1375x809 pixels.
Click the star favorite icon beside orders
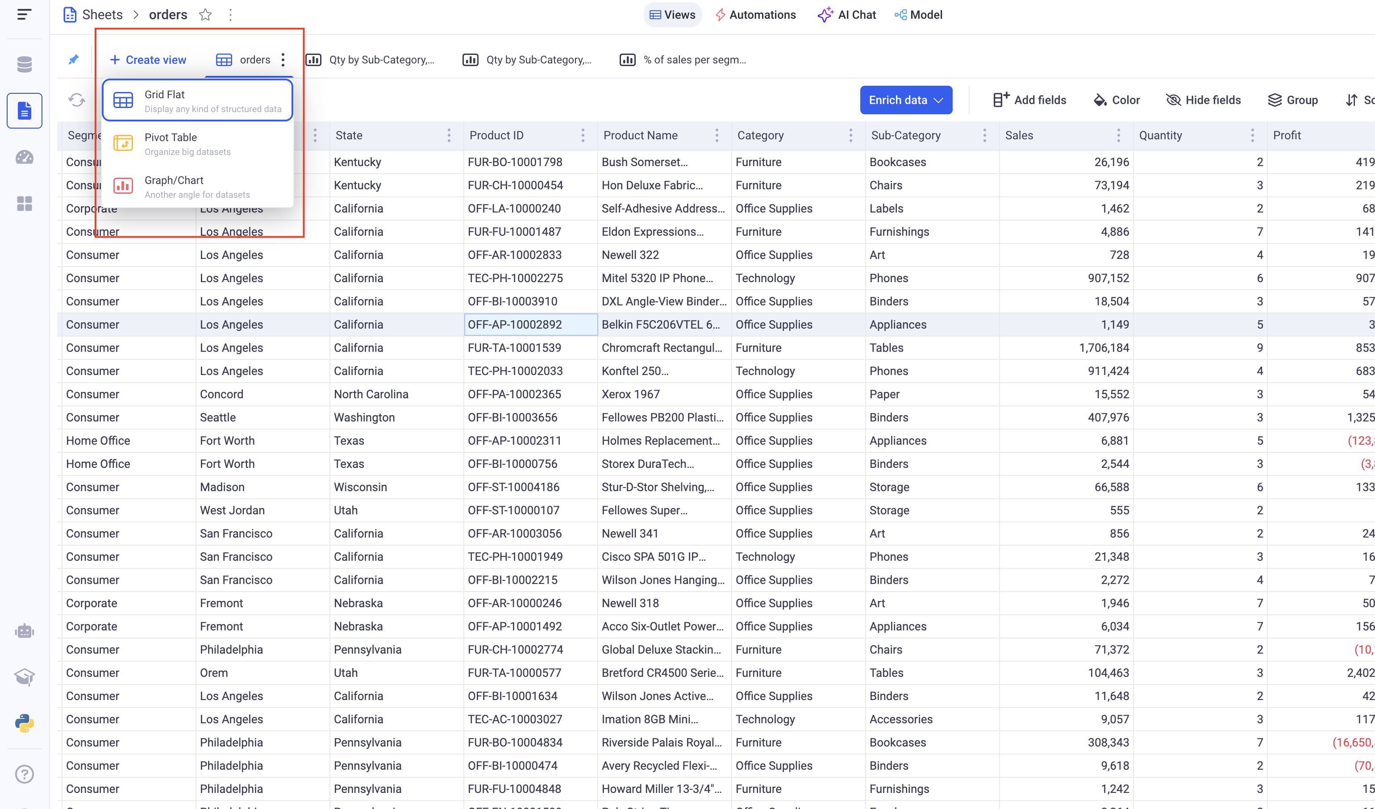[x=205, y=15]
